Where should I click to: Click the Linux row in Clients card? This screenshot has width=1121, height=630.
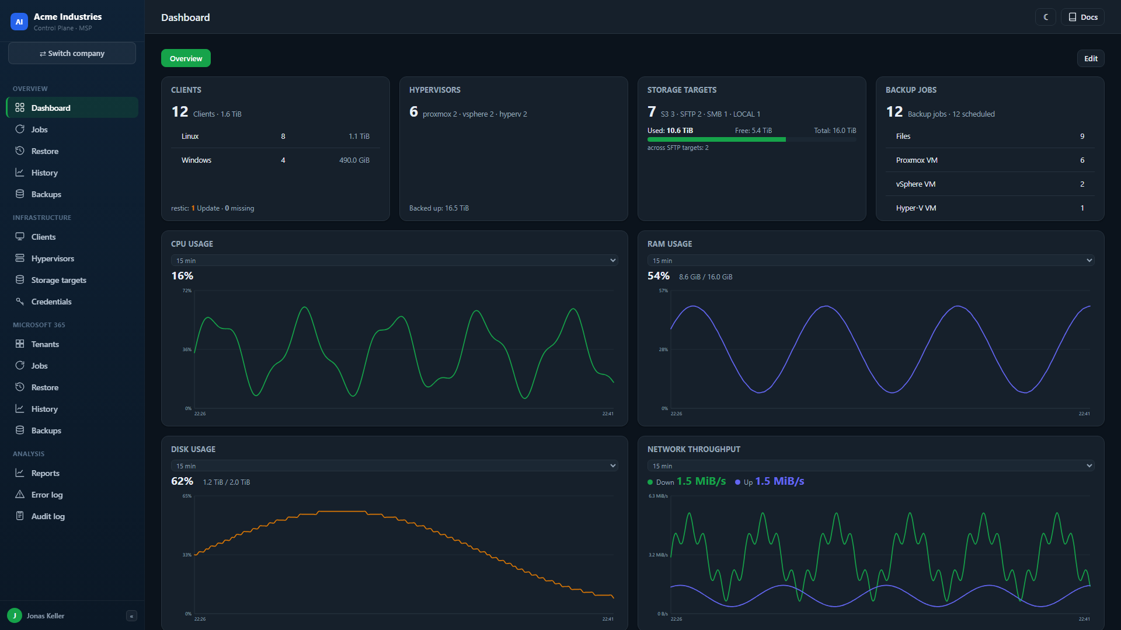pyautogui.click(x=276, y=136)
